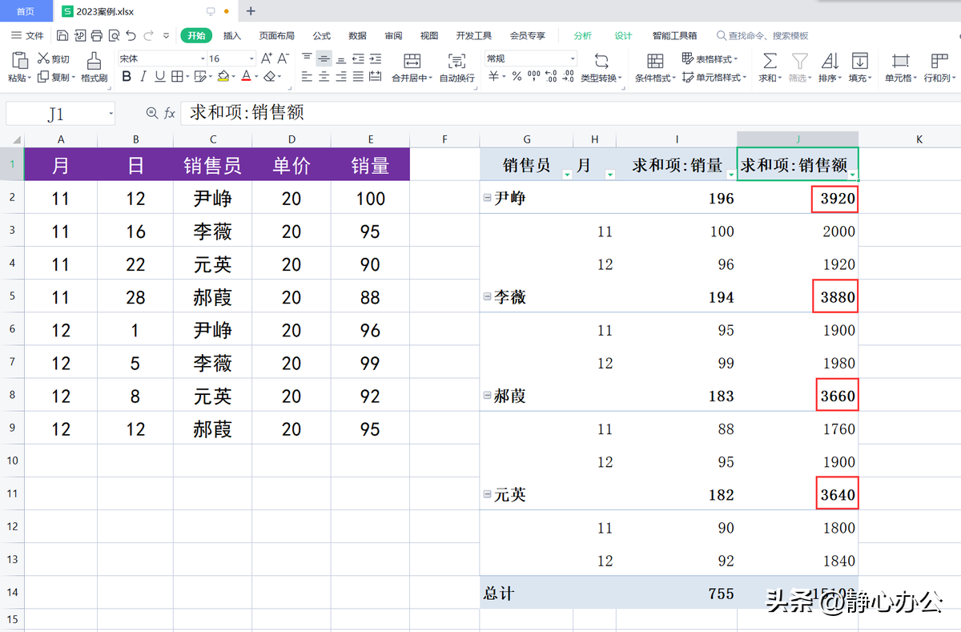Click the command search box
The height and width of the screenshot is (632, 961).
[762, 35]
